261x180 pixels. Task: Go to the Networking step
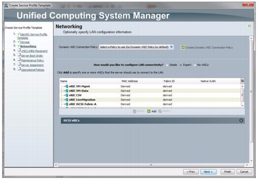(28, 46)
